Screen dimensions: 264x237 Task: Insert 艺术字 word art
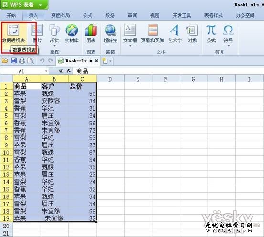tap(175, 30)
